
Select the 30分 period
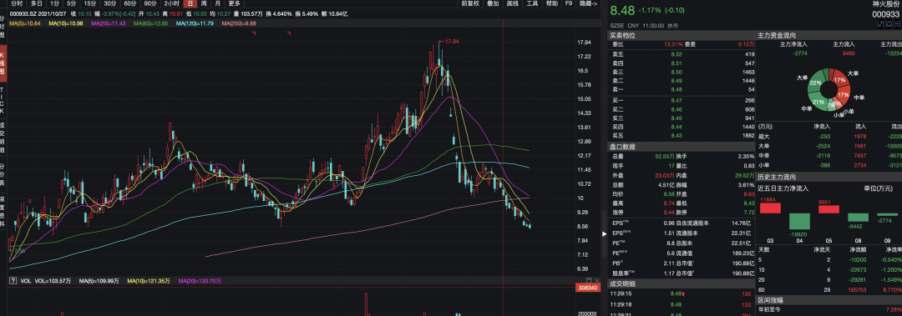pos(110,3)
